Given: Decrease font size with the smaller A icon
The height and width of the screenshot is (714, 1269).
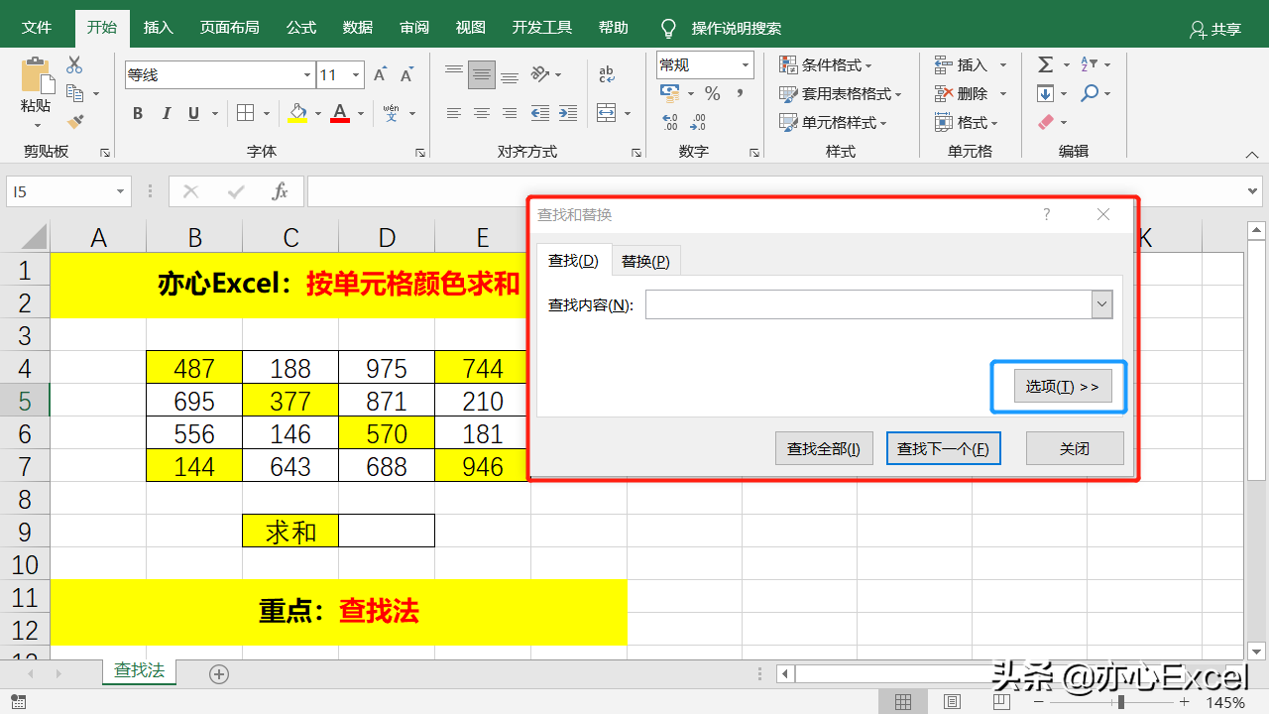Looking at the screenshot, I should (x=406, y=74).
